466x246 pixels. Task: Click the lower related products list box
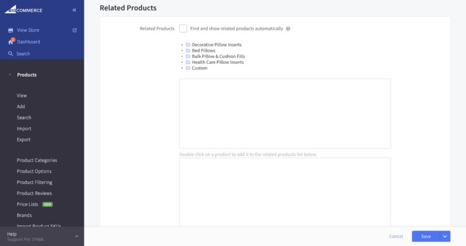point(285,192)
